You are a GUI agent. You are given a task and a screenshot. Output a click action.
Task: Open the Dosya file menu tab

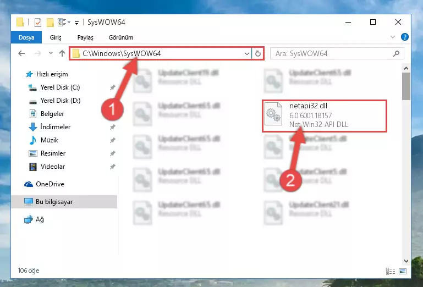26,37
